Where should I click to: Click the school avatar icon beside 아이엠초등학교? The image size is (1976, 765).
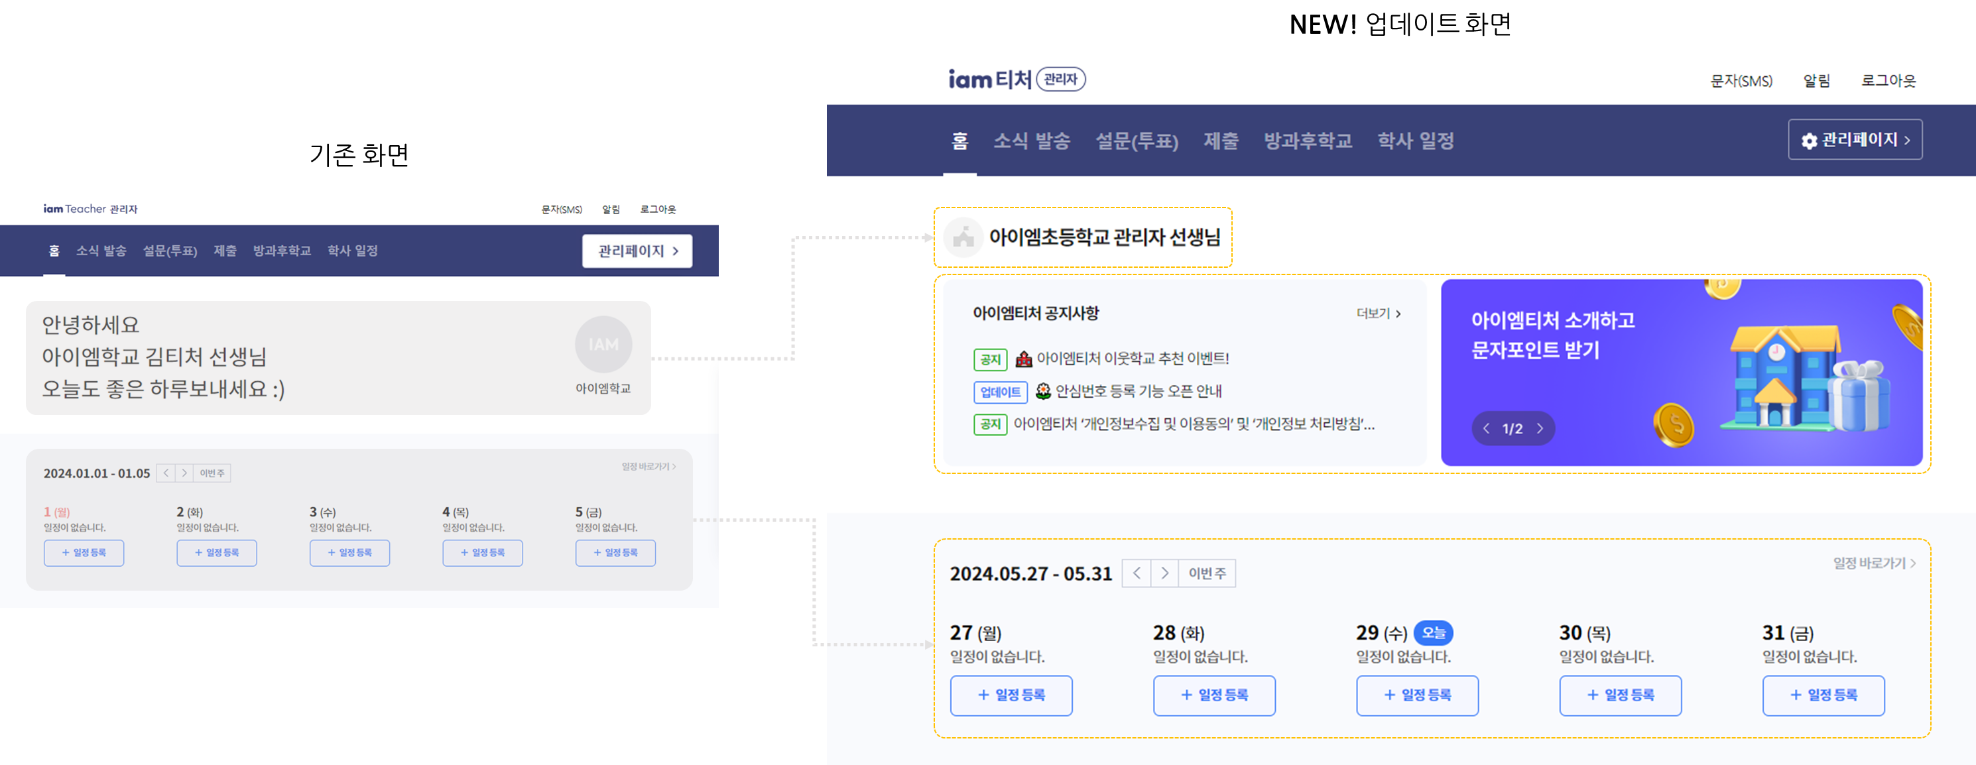963,237
